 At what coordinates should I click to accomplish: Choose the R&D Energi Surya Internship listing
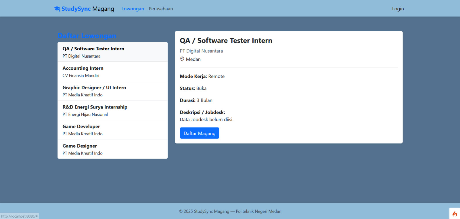112,111
